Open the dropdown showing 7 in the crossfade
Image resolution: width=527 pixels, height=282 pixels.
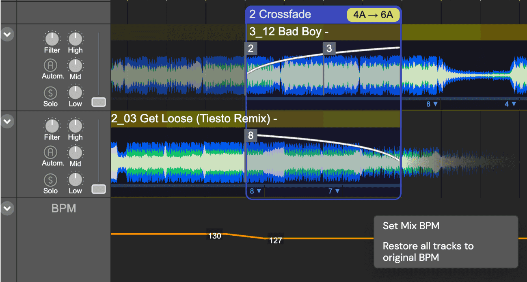pyautogui.click(x=334, y=191)
